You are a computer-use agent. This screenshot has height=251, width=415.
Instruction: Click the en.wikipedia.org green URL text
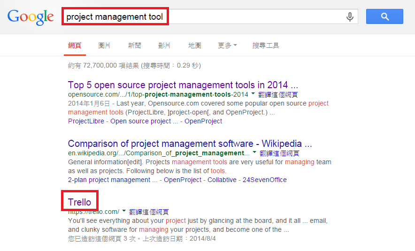pos(159,153)
